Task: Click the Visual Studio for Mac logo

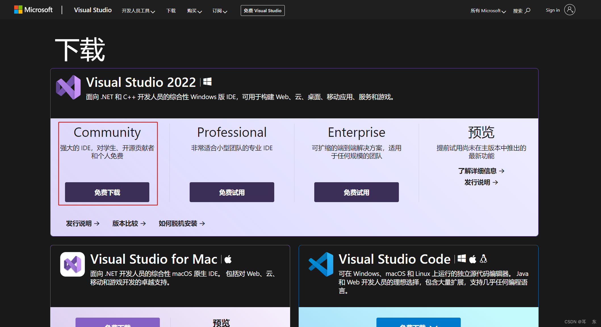Action: coord(72,264)
